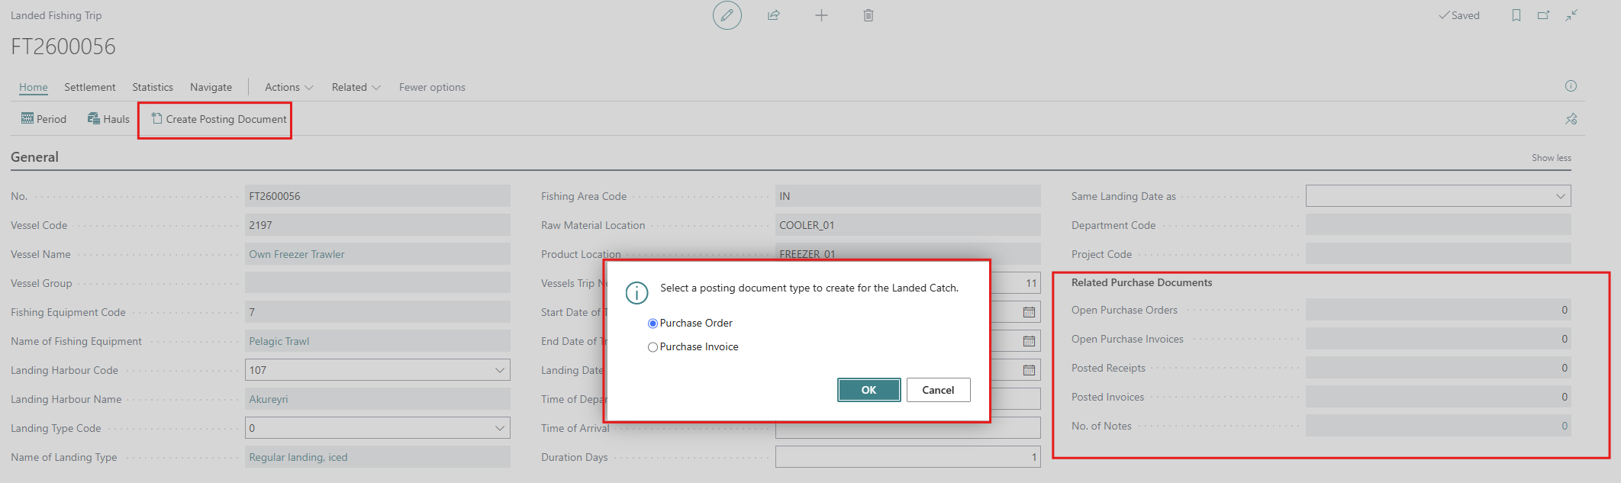This screenshot has width=1621, height=483.
Task: Click Create Posting Document
Action: coord(218,119)
